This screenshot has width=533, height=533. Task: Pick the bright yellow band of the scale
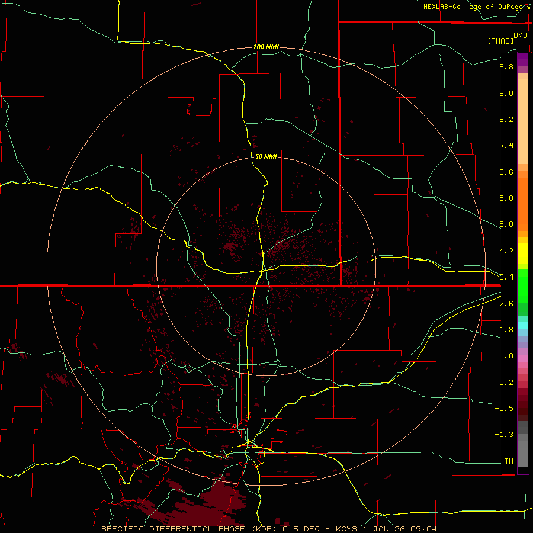coord(523,253)
